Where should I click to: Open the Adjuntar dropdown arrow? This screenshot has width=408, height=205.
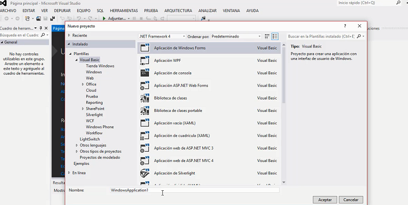coord(128,18)
